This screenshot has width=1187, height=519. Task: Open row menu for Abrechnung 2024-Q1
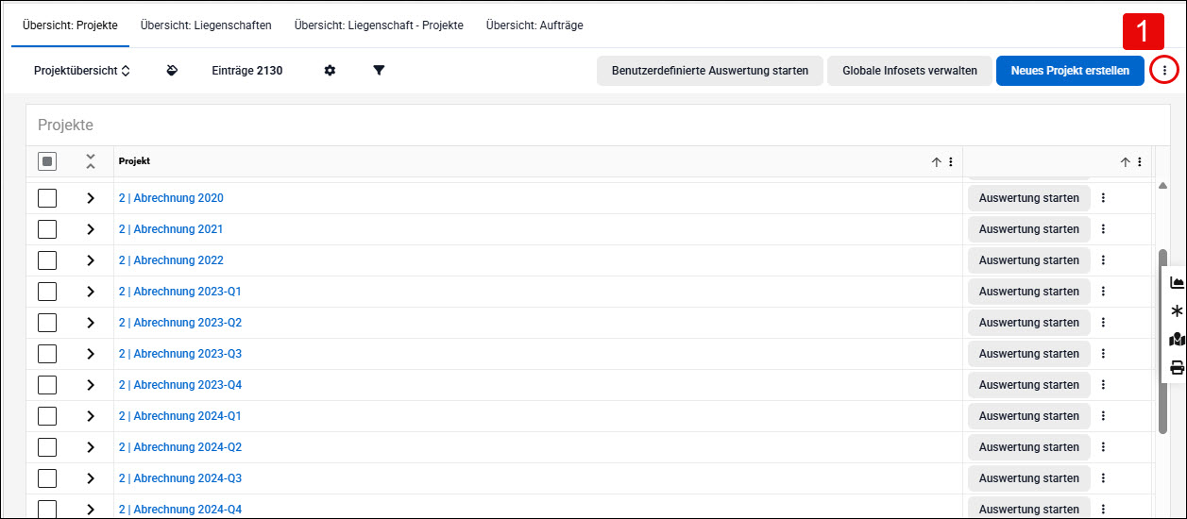click(x=1103, y=416)
